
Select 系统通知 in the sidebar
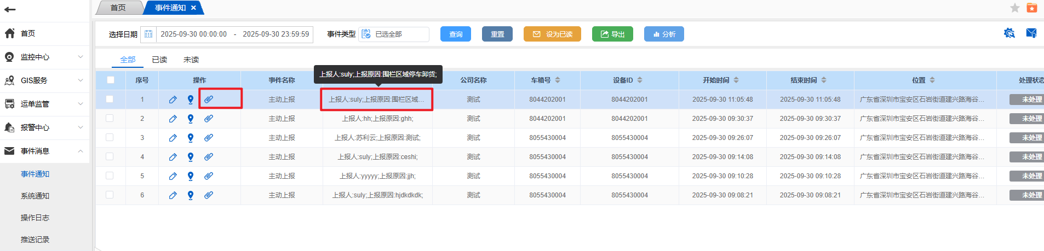(x=35, y=196)
